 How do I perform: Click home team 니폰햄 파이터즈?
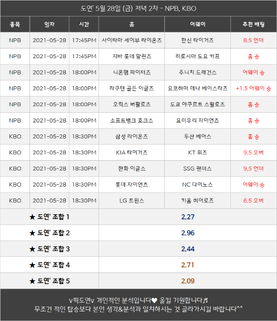pos(132,72)
